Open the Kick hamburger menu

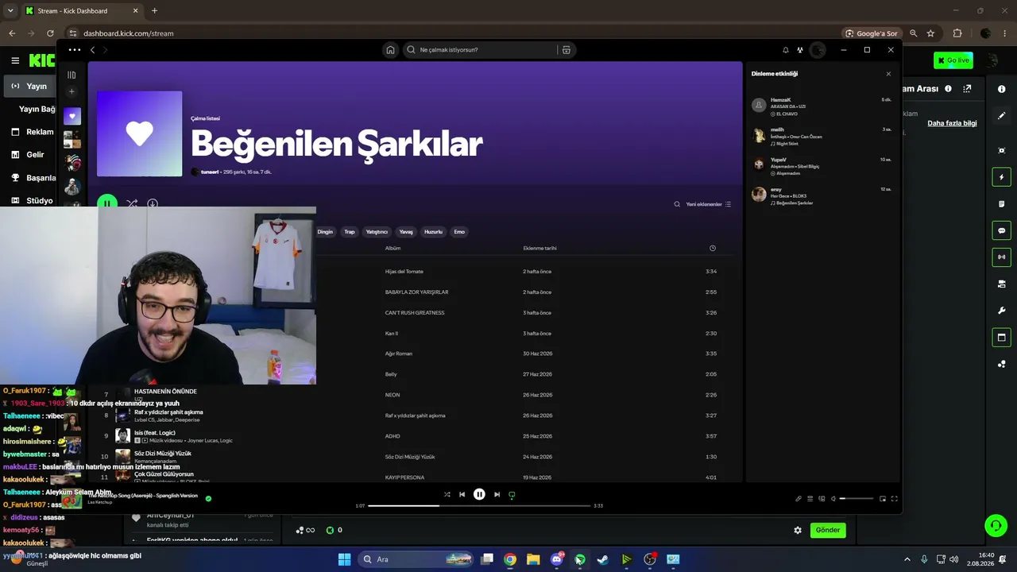pyautogui.click(x=15, y=60)
